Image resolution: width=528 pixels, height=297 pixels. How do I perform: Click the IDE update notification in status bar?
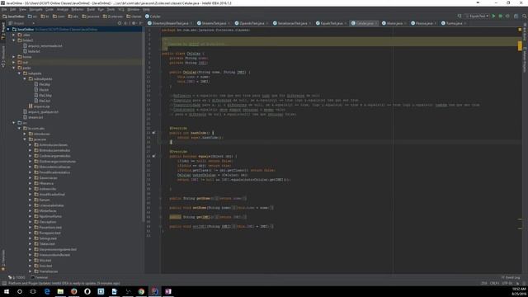click(x=64, y=283)
